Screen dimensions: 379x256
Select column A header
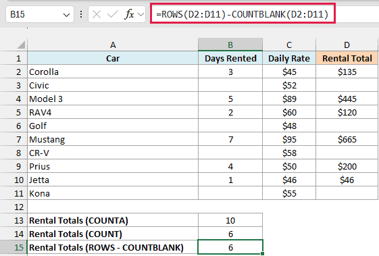point(113,45)
